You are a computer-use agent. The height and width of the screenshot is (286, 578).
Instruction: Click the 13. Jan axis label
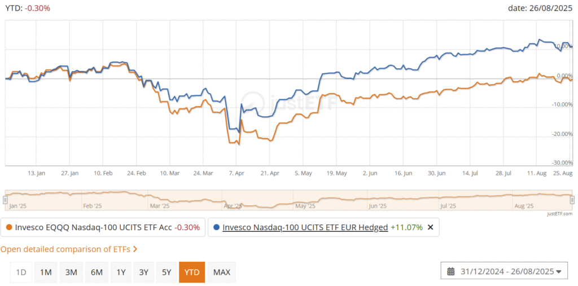pos(36,173)
